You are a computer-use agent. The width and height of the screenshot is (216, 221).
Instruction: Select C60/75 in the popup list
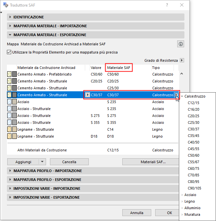point(193,168)
